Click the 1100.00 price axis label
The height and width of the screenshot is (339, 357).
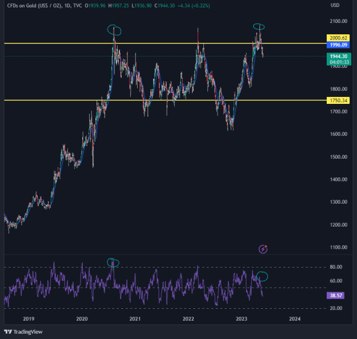(339, 247)
